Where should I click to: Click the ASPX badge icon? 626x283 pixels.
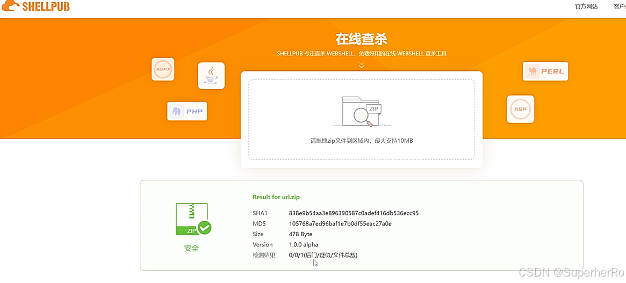pos(163,69)
